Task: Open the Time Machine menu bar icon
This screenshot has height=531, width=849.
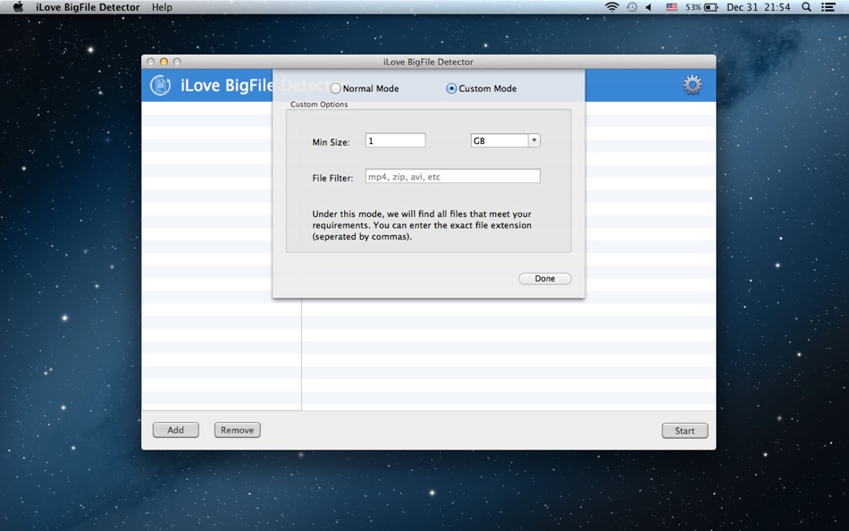Action: click(632, 7)
